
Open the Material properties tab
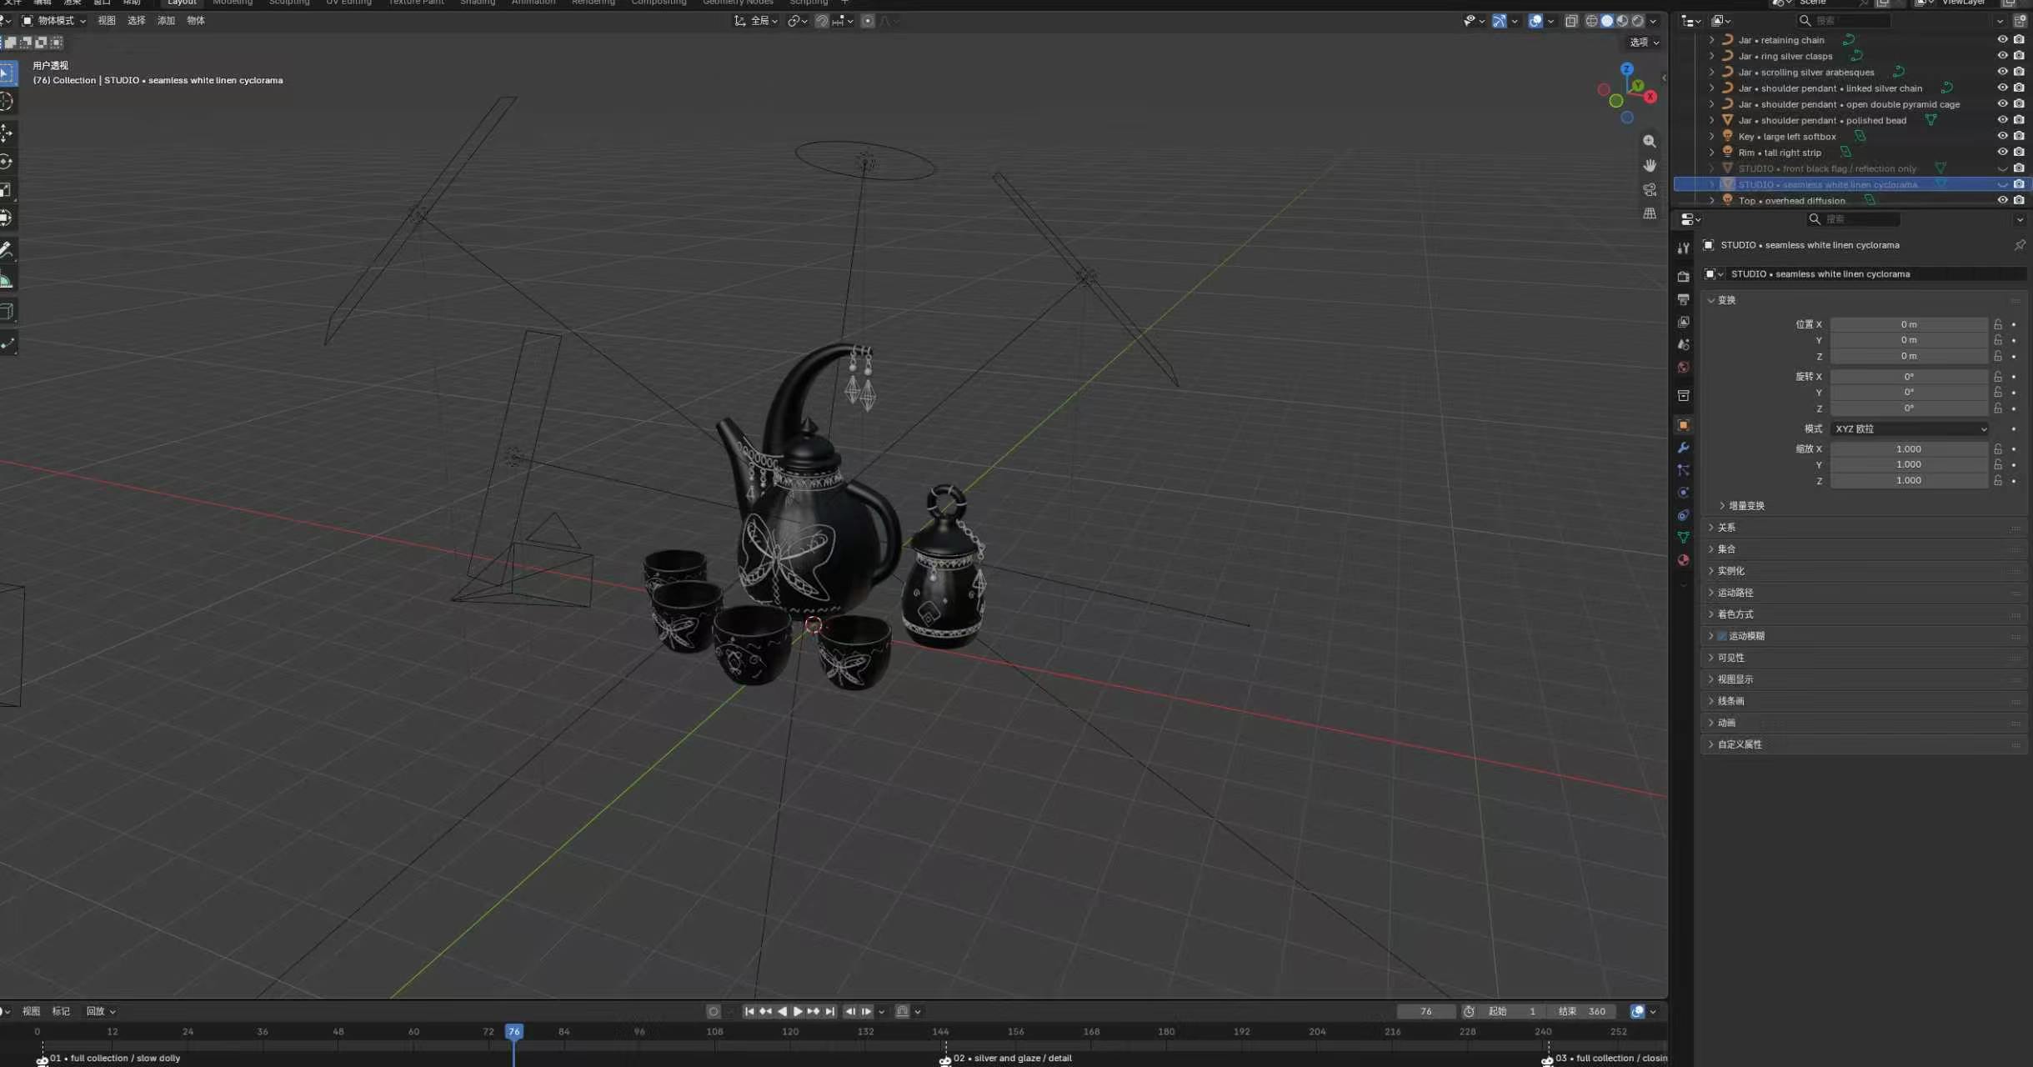pos(1683,560)
